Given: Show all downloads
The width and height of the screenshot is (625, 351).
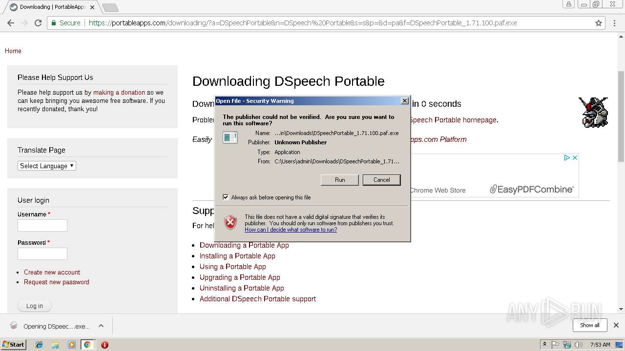Looking at the screenshot, I should click(x=590, y=325).
